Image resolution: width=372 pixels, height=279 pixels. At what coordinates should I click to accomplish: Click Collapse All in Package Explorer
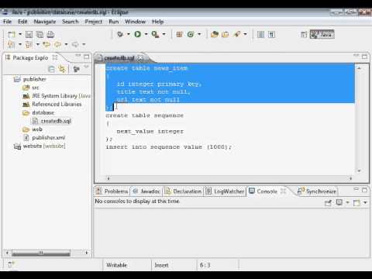pos(51,69)
